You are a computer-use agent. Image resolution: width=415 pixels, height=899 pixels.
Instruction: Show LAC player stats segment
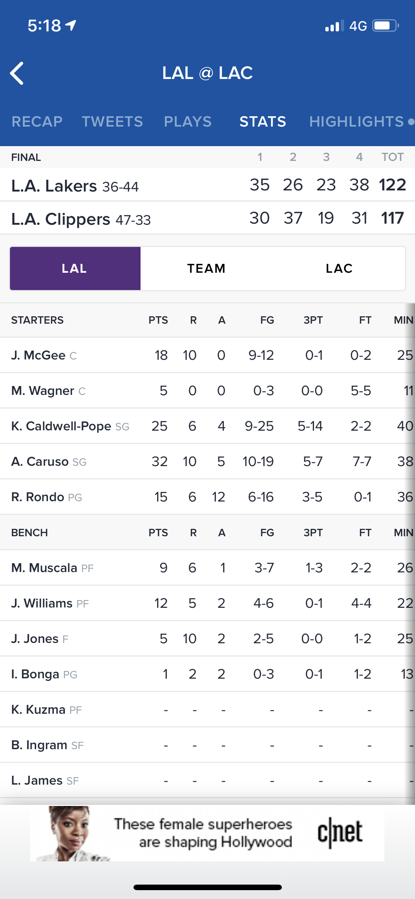(339, 268)
